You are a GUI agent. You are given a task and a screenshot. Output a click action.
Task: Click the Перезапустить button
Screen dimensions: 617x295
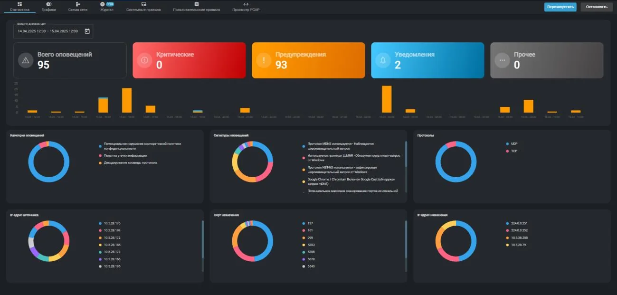point(560,7)
